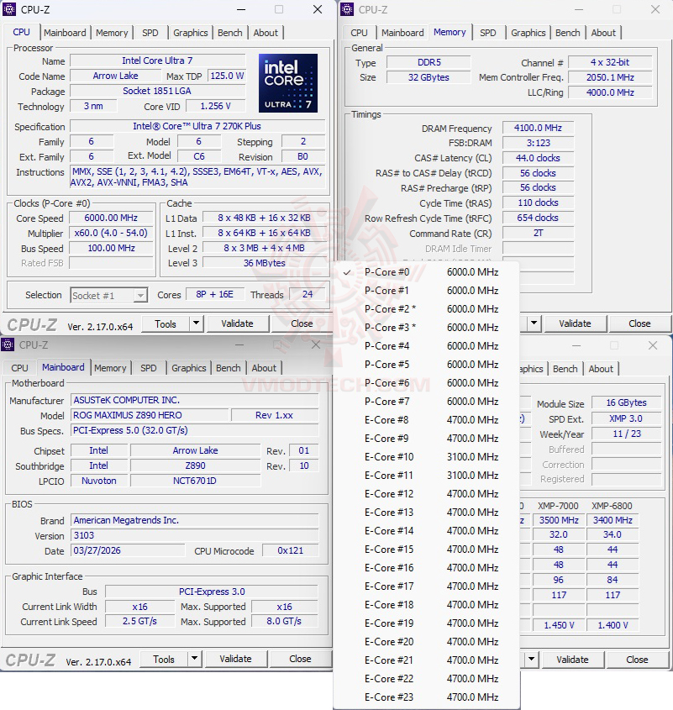Click XMP-7000 column header in SPD window
Screen dimensions: 673x710
(558, 506)
